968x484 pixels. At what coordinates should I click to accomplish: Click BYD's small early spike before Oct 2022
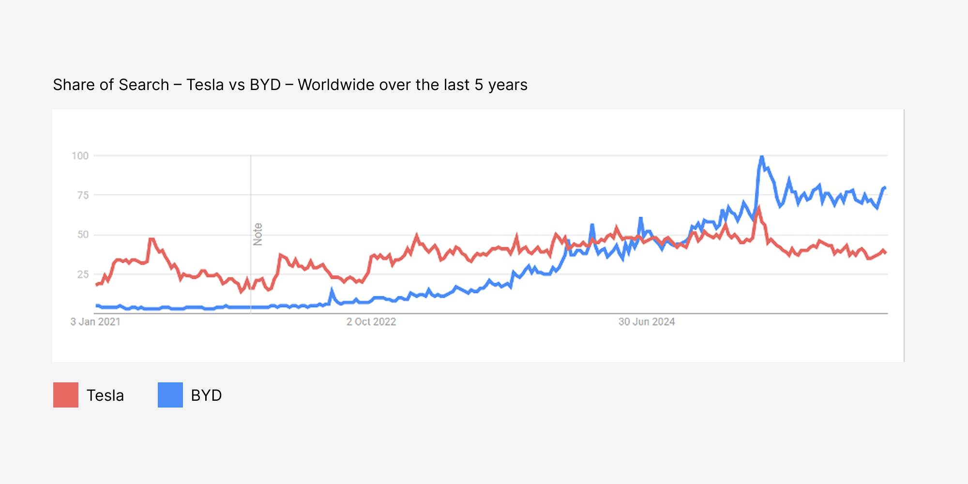coord(332,290)
